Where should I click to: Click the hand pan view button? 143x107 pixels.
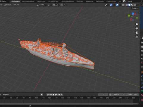(137, 29)
